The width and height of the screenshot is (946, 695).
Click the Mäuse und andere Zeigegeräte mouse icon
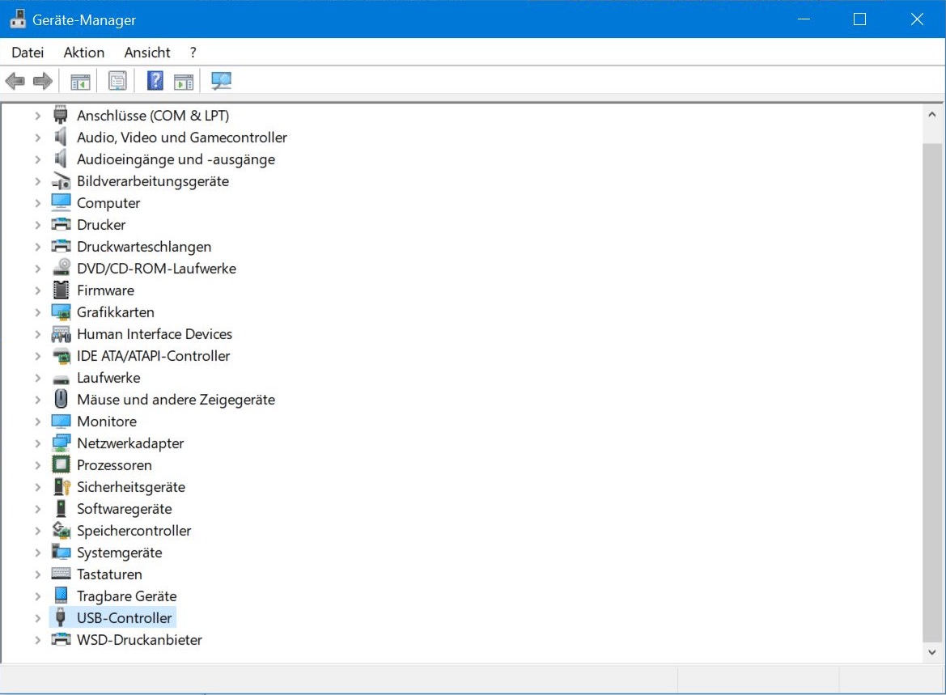point(61,399)
